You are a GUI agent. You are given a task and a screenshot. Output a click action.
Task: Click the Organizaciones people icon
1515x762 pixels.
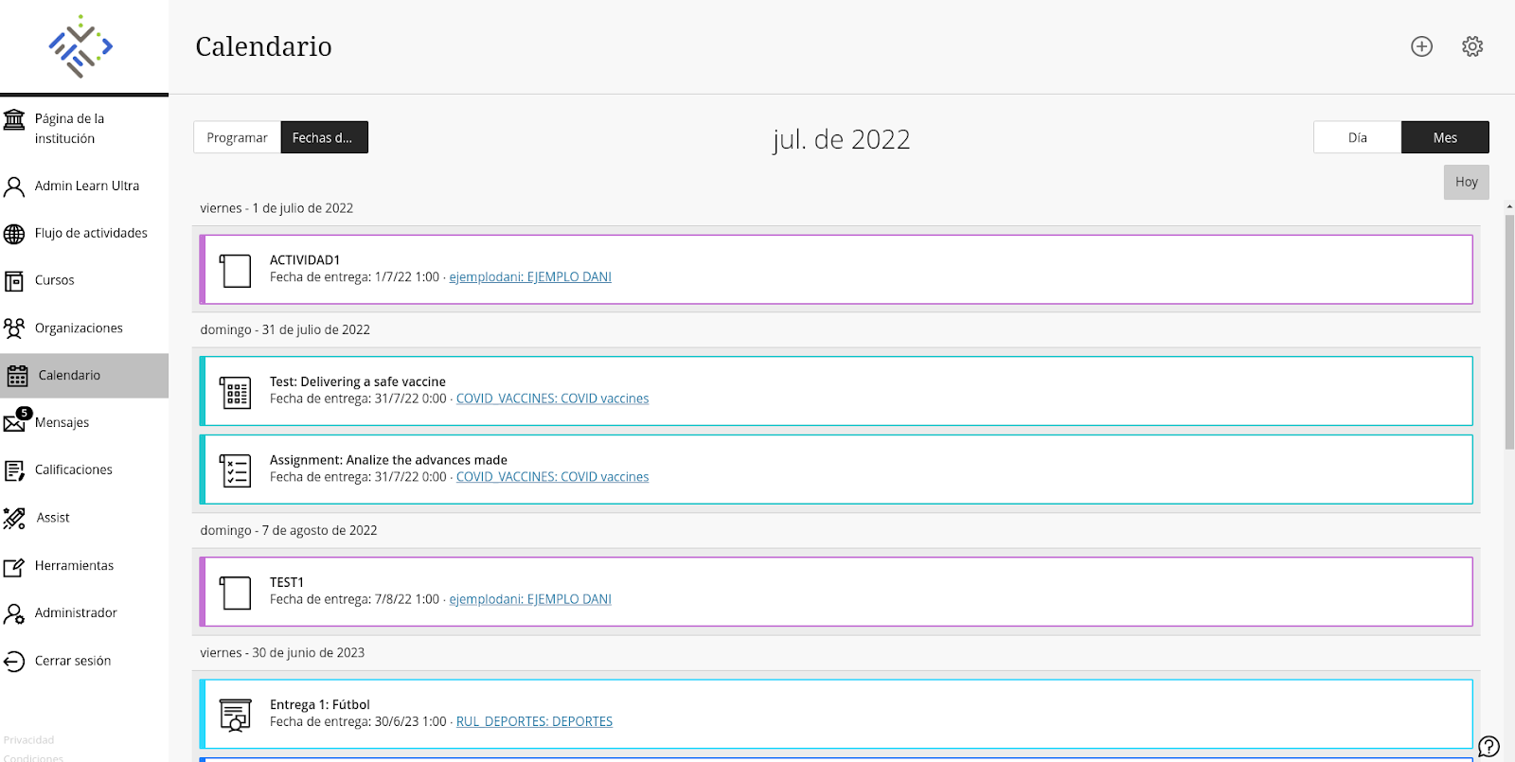coord(14,328)
